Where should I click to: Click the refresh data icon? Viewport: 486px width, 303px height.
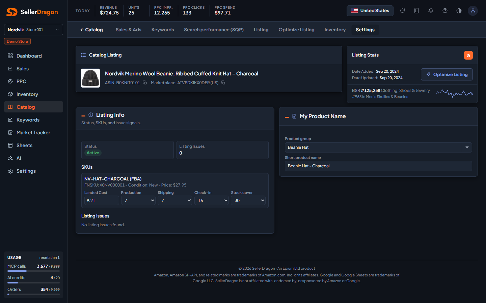[402, 11]
